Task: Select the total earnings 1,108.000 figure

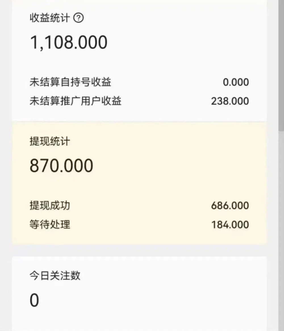Action: tap(69, 43)
